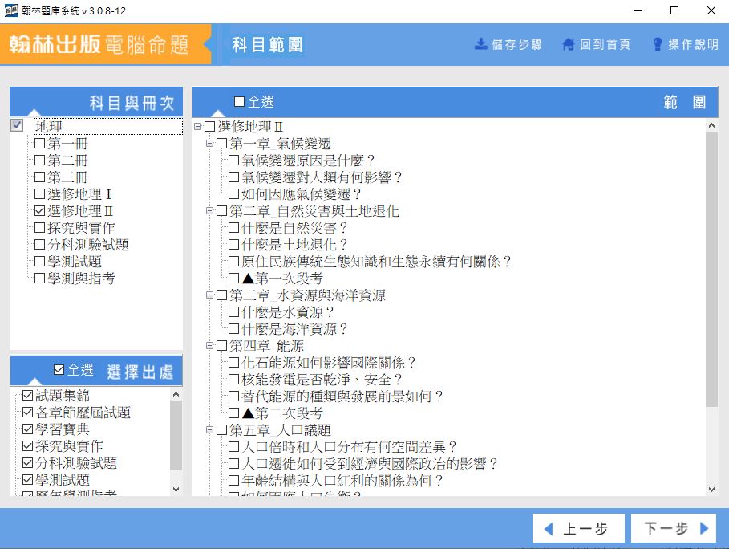Check ▲第一次段考 item
The height and width of the screenshot is (549, 729).
[234, 279]
